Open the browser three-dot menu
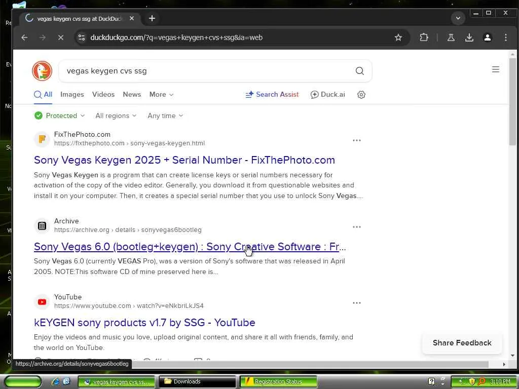Screen dimensions: 519x389 point(505,37)
